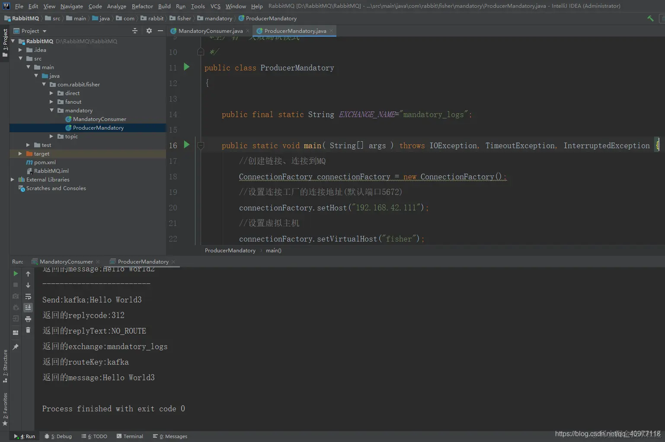The width and height of the screenshot is (665, 442).
Task: Click the Restore Layout icon in Run panel
Action: pos(16,332)
